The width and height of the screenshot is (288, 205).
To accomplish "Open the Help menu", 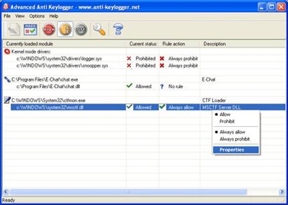I will point(54,16).
